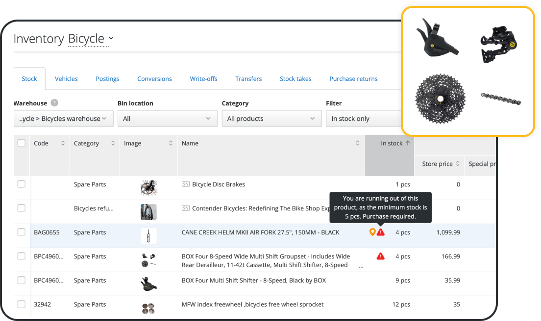Select the checkbox for item 32942
Image resolution: width=541 pixels, height=321 pixels.
pos(22,304)
